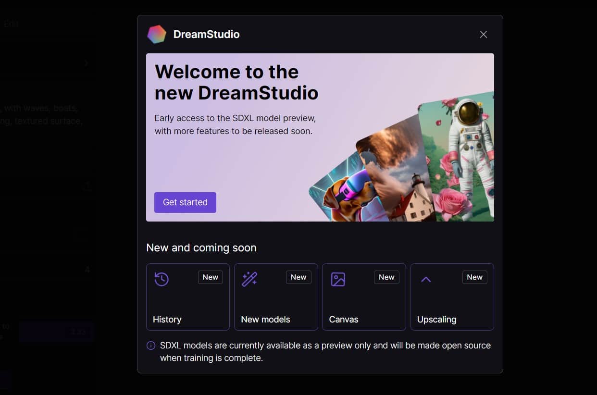Expand the chevron arrow in the background sidebar

pyautogui.click(x=86, y=63)
